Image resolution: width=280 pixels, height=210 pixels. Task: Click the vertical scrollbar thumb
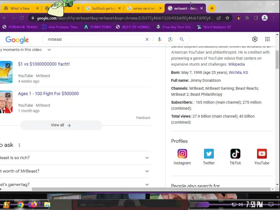277,60
